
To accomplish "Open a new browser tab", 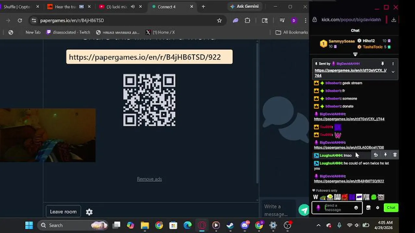I will click(203, 7).
